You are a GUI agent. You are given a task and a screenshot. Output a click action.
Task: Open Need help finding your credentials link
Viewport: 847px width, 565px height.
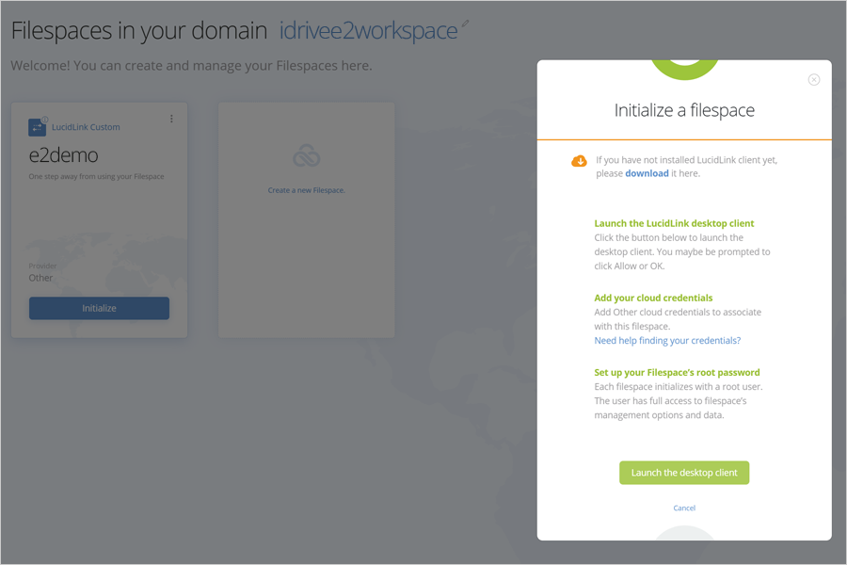coord(667,341)
